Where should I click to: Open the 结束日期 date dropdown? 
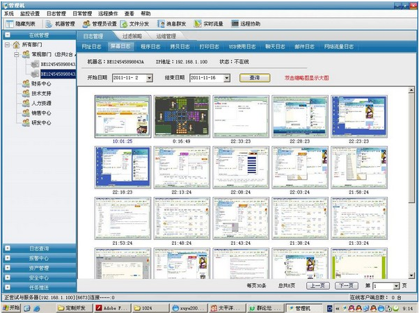tap(227, 78)
